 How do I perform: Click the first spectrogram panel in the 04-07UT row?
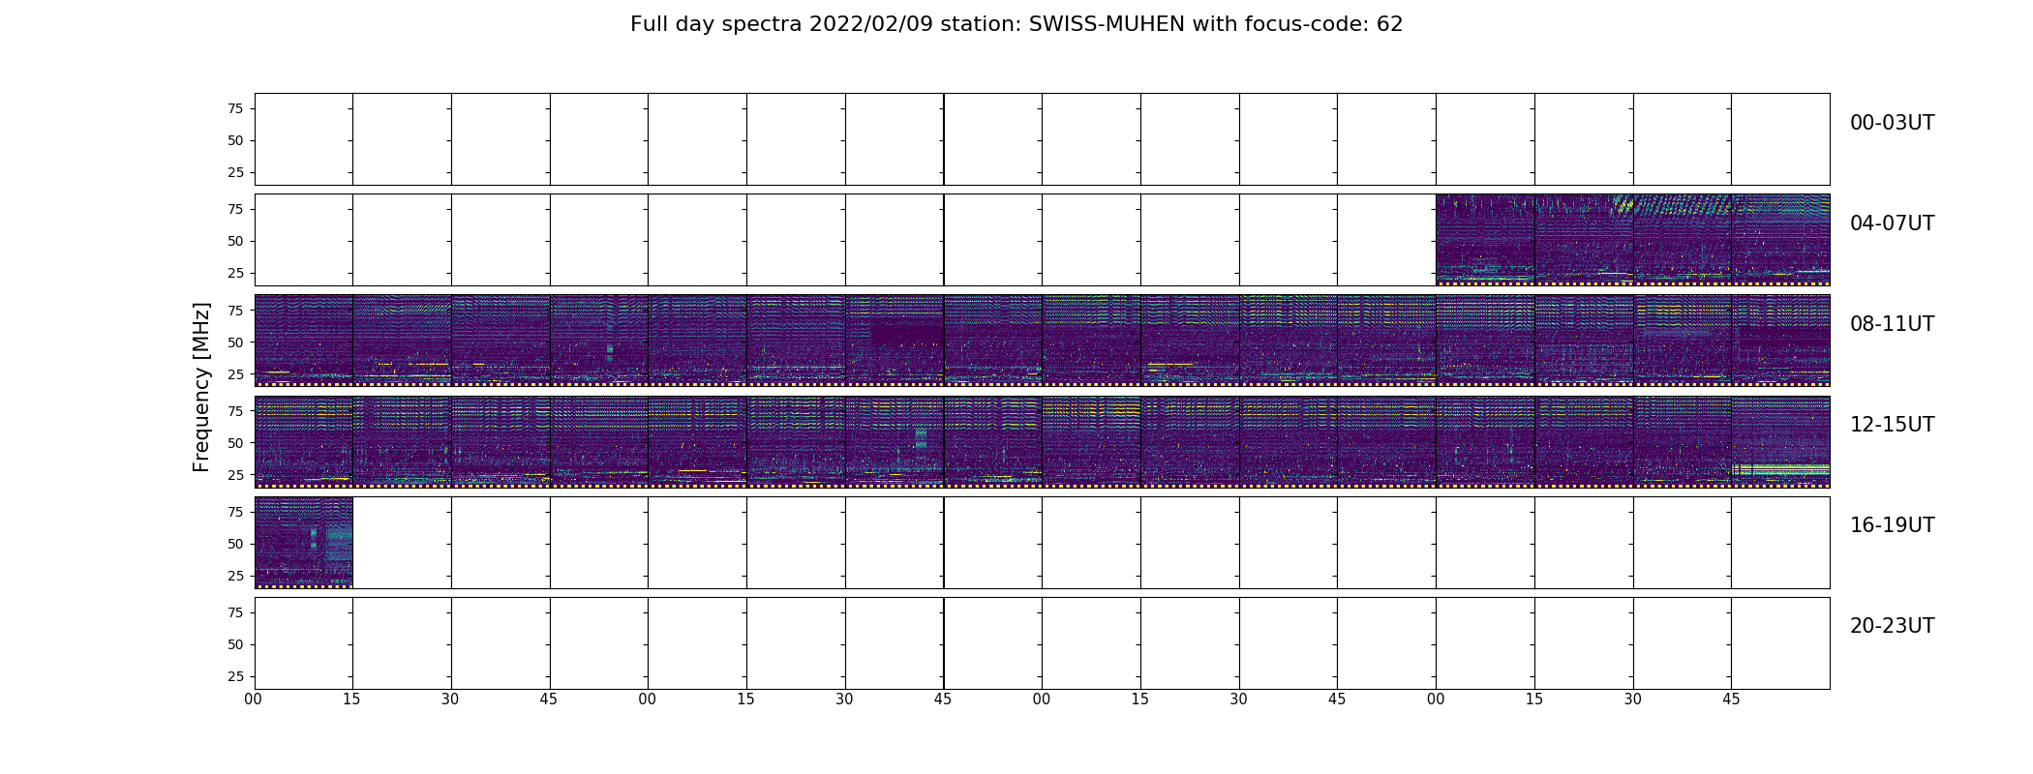tap(1485, 239)
